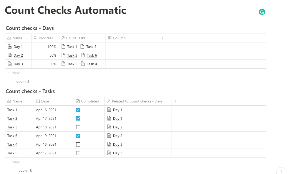
Task: Add a new column to Tasks table
Action: pos(176,101)
